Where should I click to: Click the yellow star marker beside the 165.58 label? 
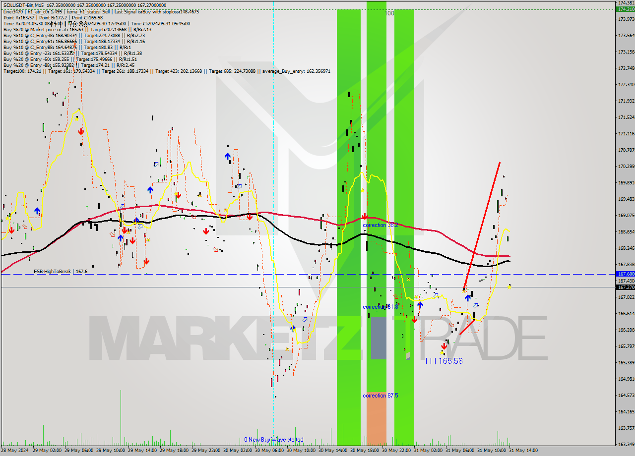tap(442, 353)
